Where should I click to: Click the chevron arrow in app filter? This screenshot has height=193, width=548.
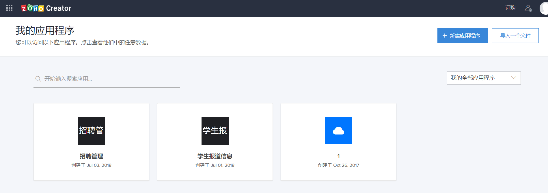click(x=514, y=77)
